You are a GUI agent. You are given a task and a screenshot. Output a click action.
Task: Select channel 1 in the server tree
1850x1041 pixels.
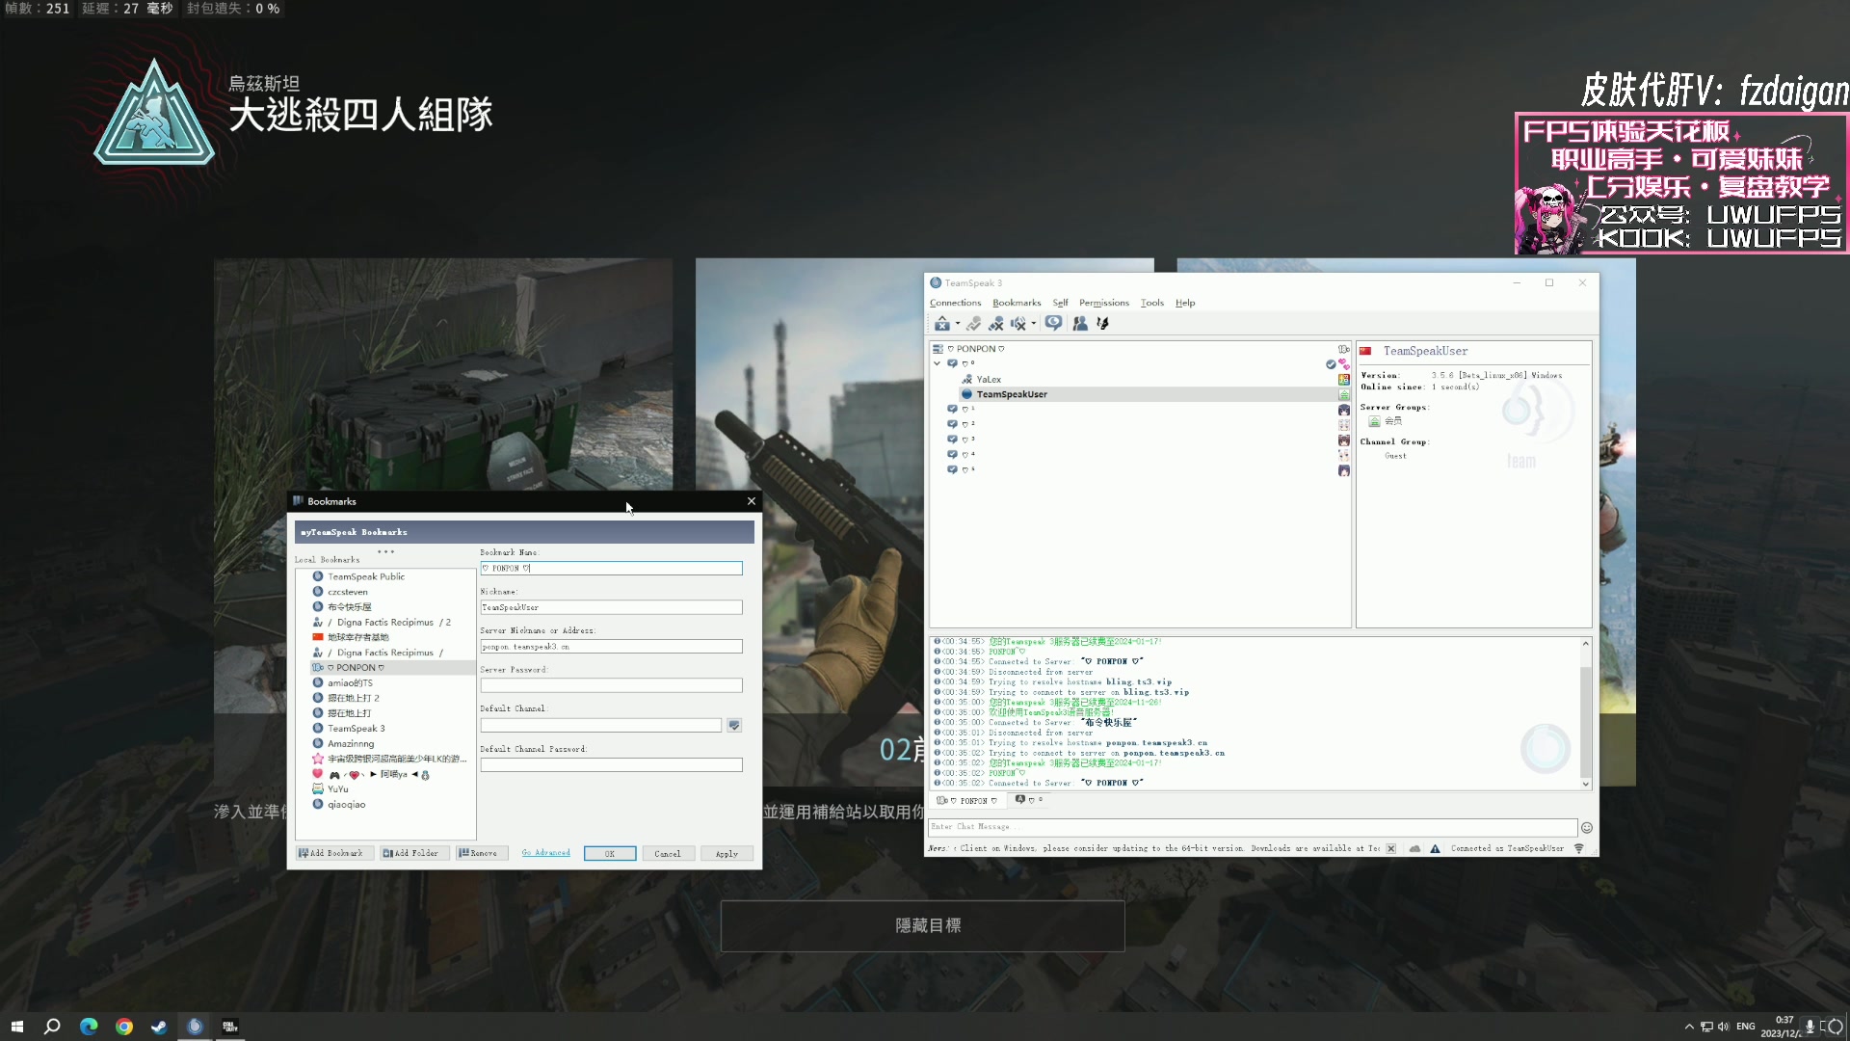point(961,410)
